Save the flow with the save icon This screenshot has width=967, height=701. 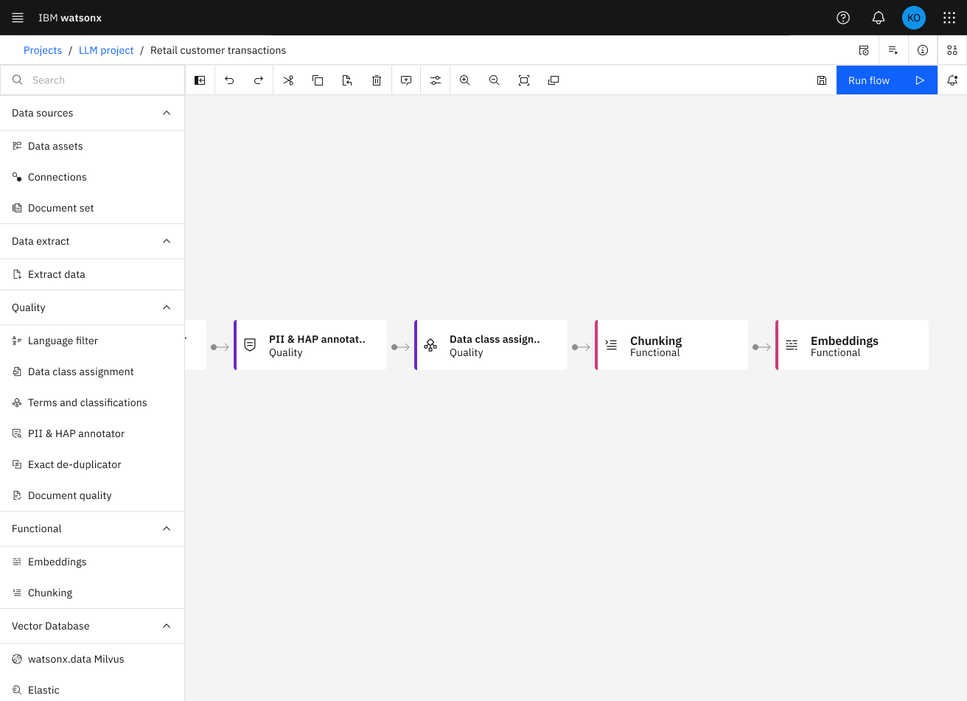coord(822,80)
